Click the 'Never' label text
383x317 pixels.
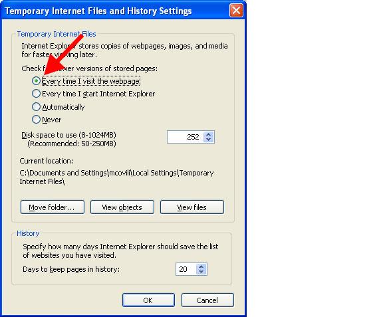pos(52,120)
